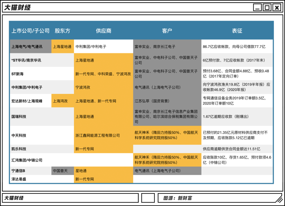Image resolution: width=285 pixels, height=206 pixels.
Task: Click 航天神禾 customer cell in 中天科技 row
Action: click(167, 135)
